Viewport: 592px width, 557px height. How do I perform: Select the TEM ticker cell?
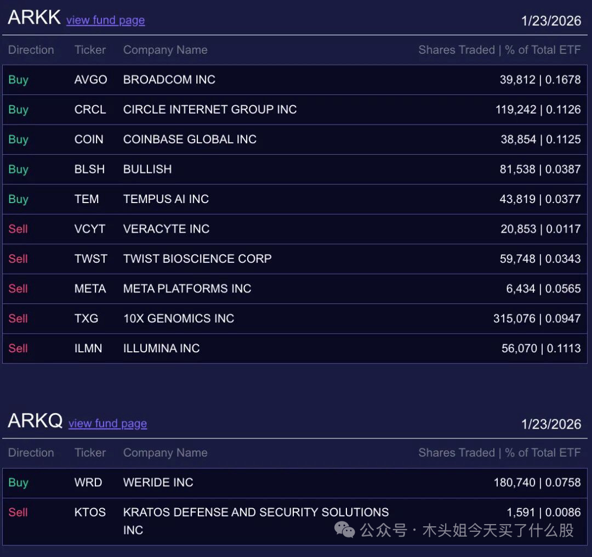[x=87, y=199]
